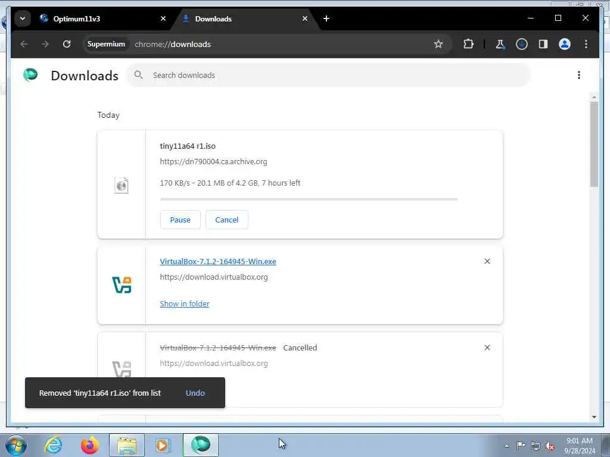Close the Optimum11v3 tab

pyautogui.click(x=163, y=18)
